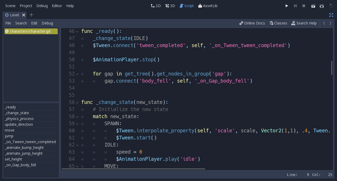Fold the SPAWN branch at line 59

tap(77, 124)
